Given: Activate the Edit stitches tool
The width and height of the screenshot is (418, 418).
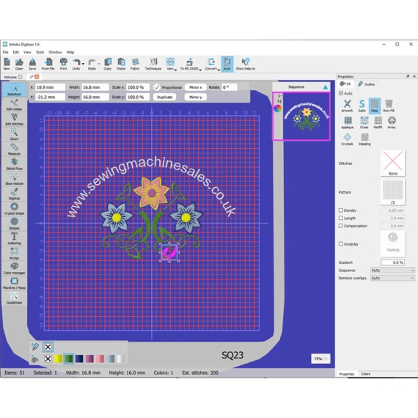Looking at the screenshot, I should 14,120.
